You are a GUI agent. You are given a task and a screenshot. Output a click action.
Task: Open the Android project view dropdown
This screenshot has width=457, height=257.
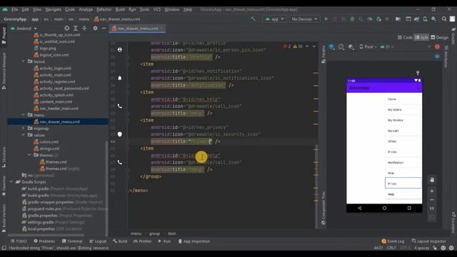pos(24,29)
